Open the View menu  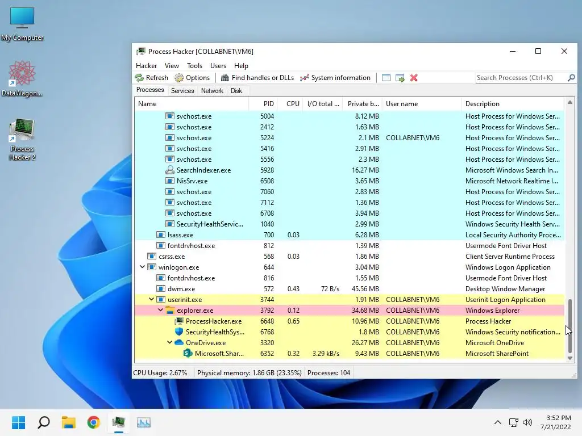(x=172, y=66)
